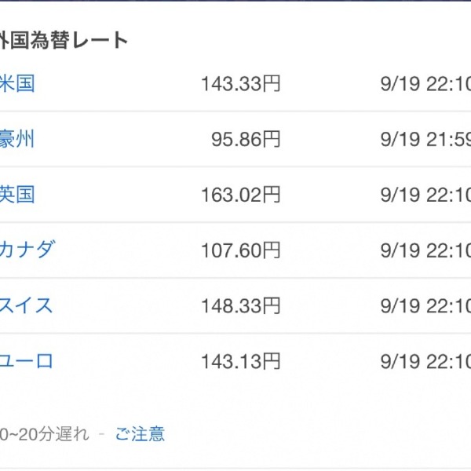
Task: Select the 143.33円 US rate value
Action: 241,83
